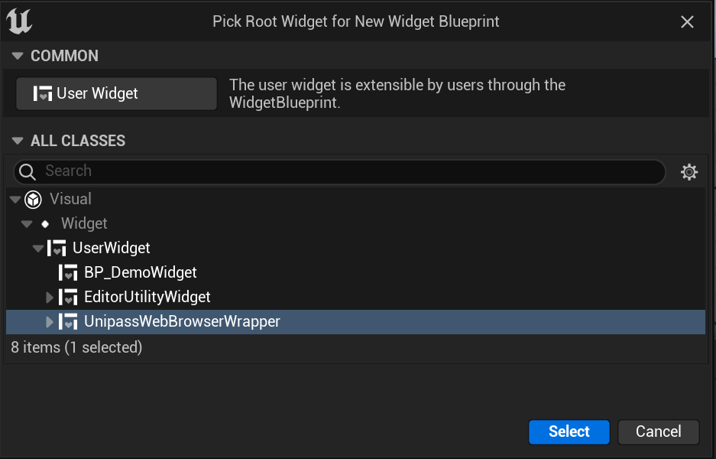Collapse the COMMON section

tap(17, 55)
